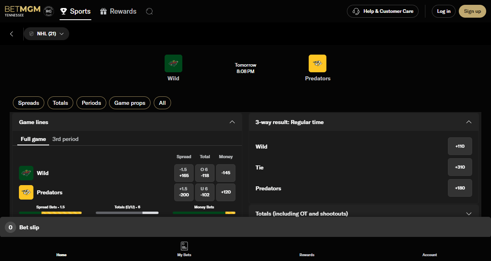Pick Under 6 total at -102
The width and height of the screenshot is (491, 261).
(x=205, y=192)
